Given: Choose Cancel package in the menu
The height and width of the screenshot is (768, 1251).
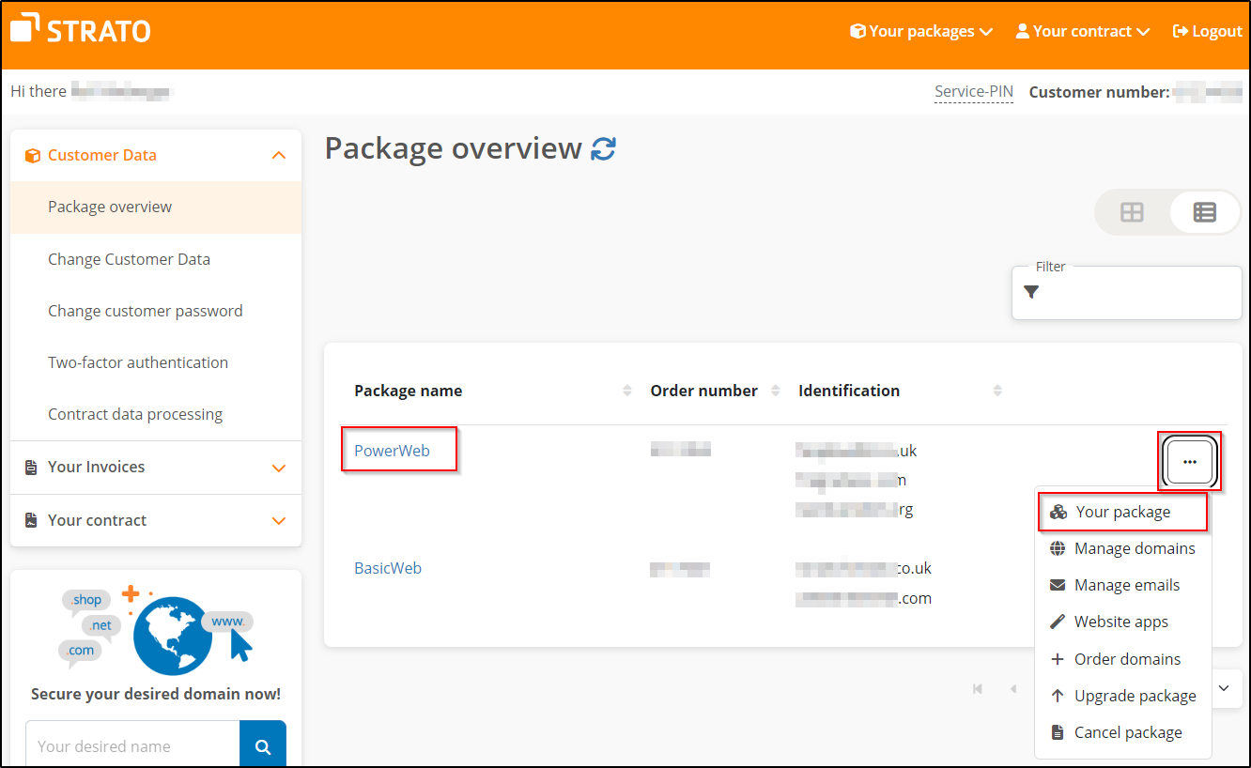Looking at the screenshot, I should pyautogui.click(x=1128, y=731).
